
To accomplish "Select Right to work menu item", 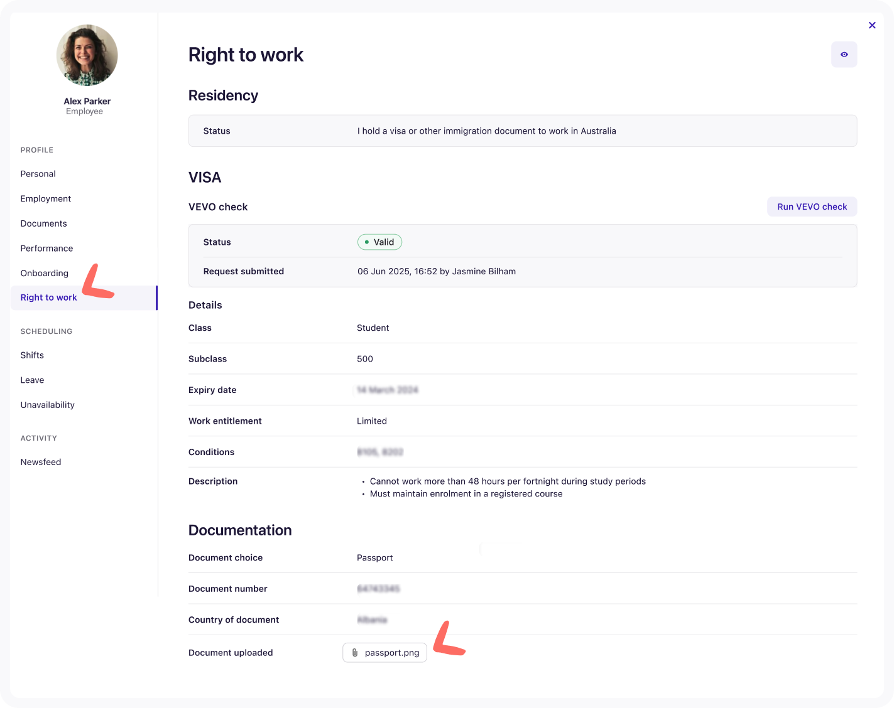I will pos(48,298).
